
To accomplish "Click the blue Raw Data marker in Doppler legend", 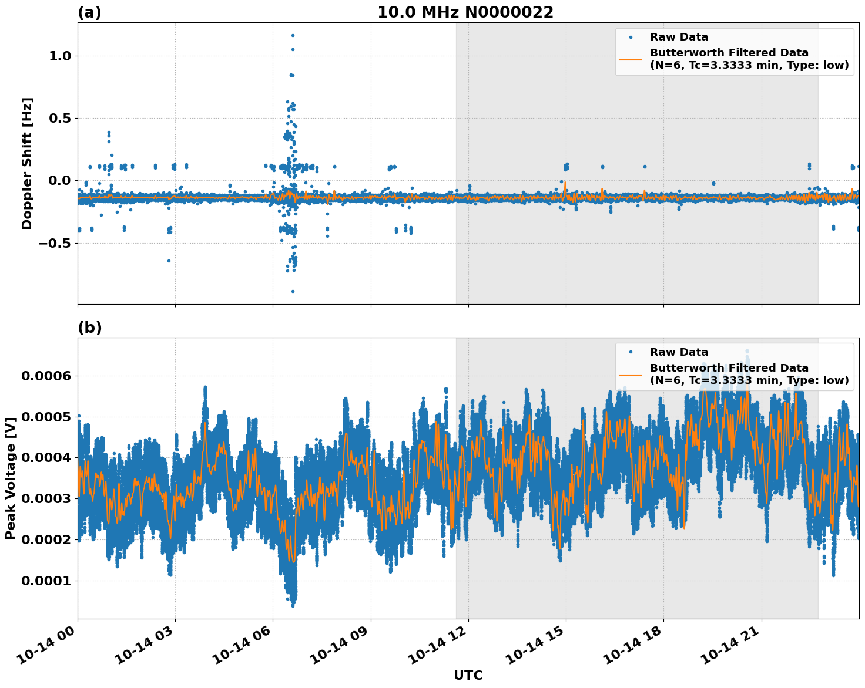I will (631, 37).
